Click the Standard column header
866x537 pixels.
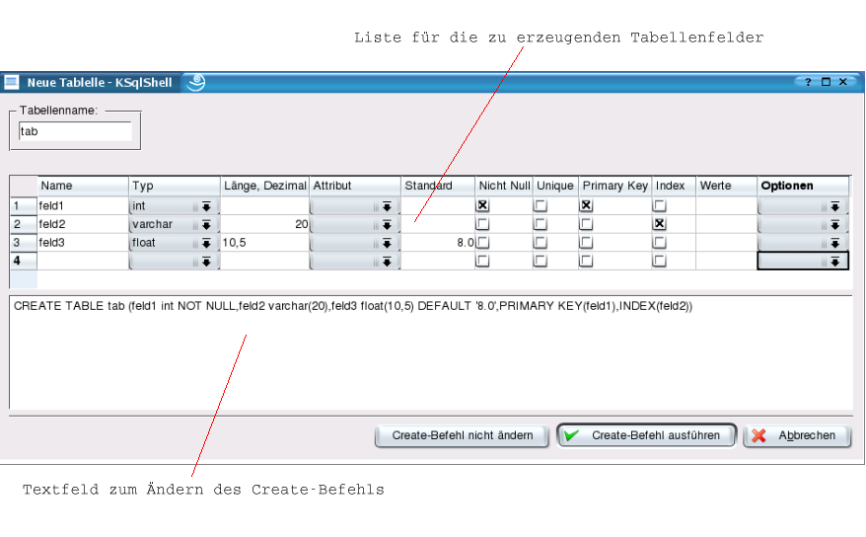tap(437, 186)
